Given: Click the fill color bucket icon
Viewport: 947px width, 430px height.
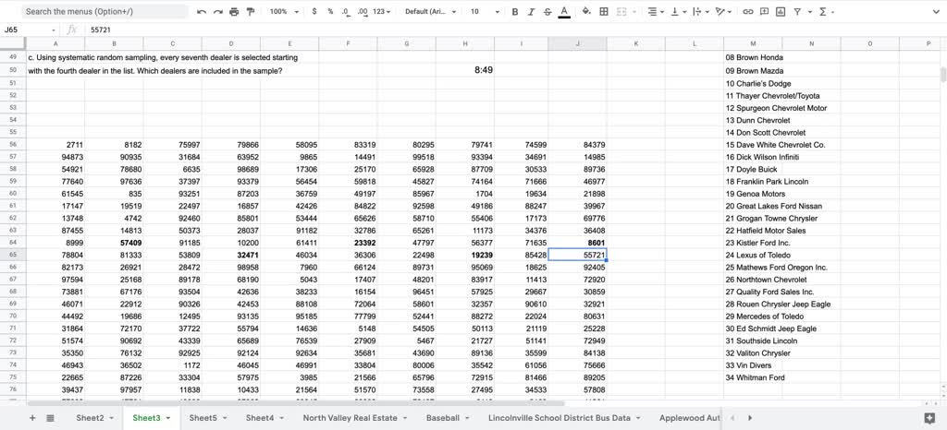Looking at the screenshot, I should coord(585,12).
